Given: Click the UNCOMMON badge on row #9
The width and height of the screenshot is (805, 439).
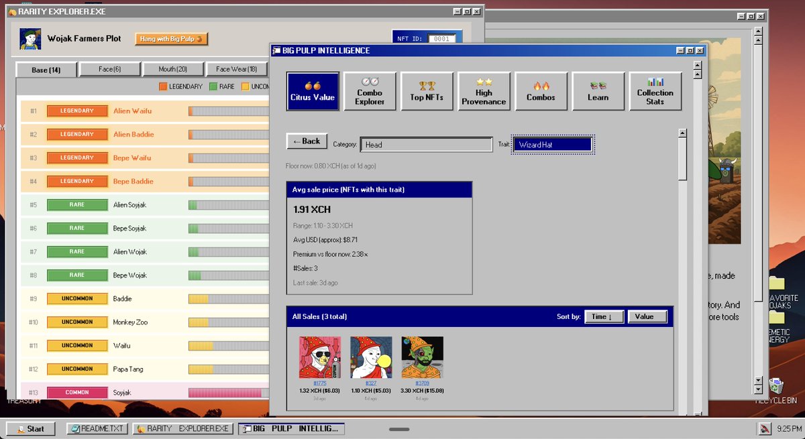Looking at the screenshot, I should (77, 298).
